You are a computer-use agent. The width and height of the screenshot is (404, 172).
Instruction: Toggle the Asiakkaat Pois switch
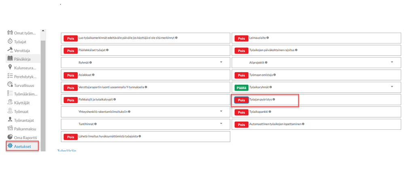pyautogui.click(x=70, y=75)
